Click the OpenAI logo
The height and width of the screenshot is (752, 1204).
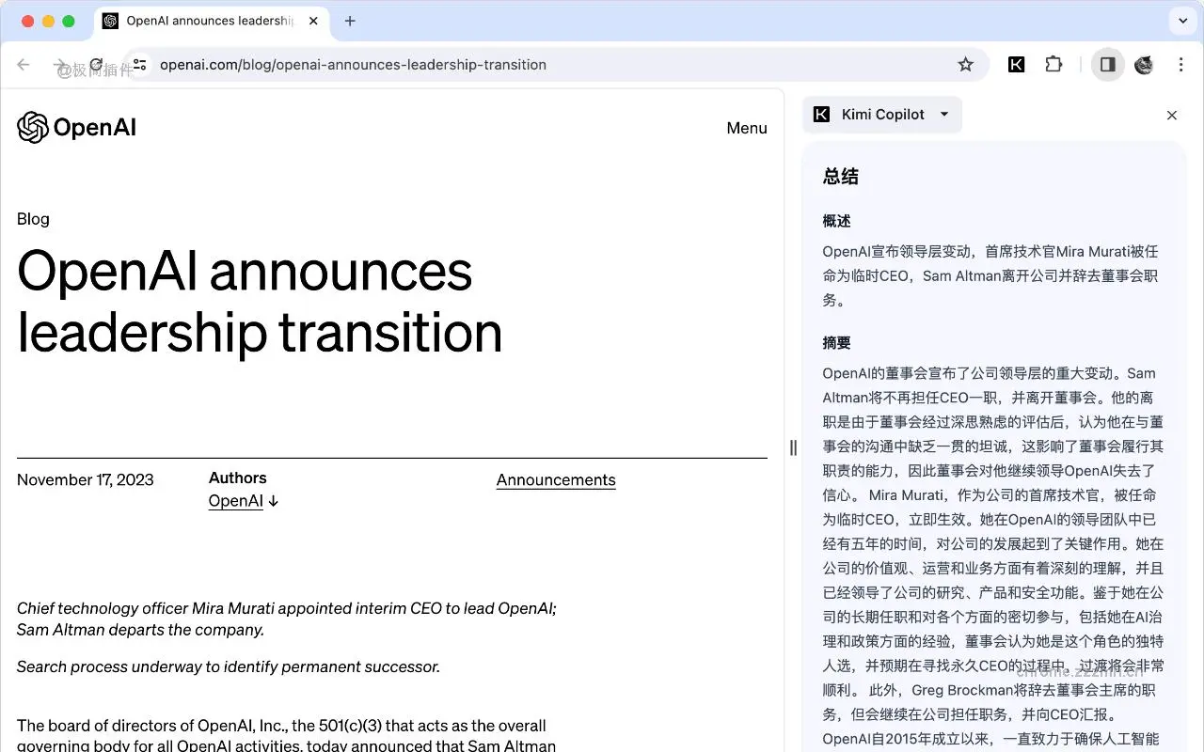point(76,127)
